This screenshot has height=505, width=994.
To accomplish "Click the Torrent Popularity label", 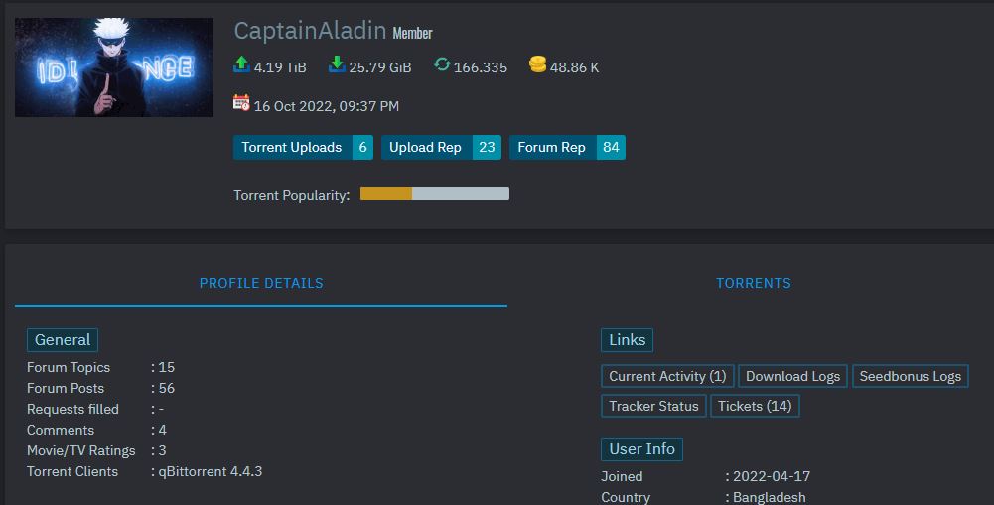I will 292,195.
